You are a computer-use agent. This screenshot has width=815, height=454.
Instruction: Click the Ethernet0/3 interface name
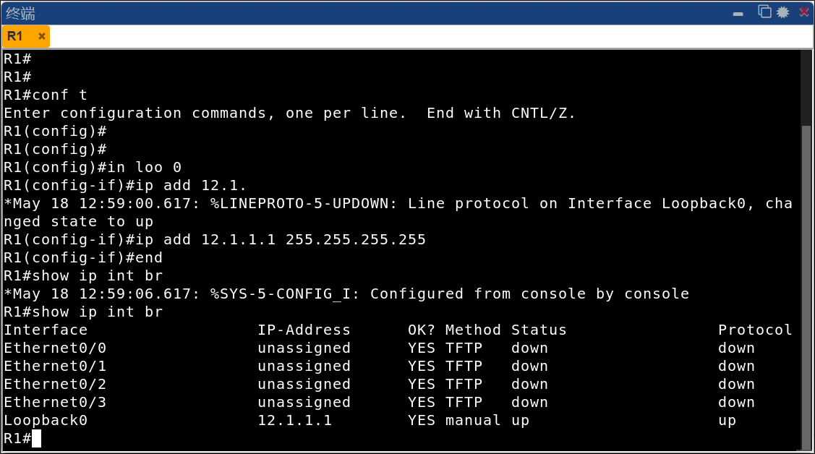coord(55,402)
